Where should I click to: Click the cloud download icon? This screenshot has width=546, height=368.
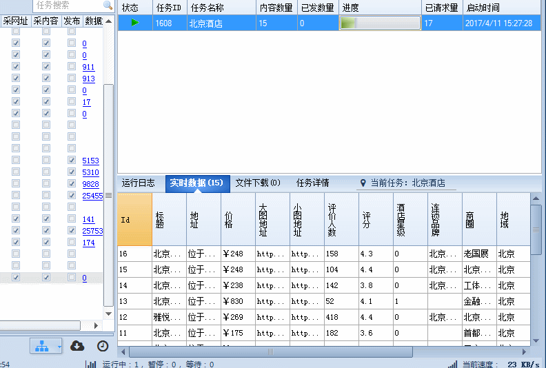pyautogui.click(x=78, y=346)
